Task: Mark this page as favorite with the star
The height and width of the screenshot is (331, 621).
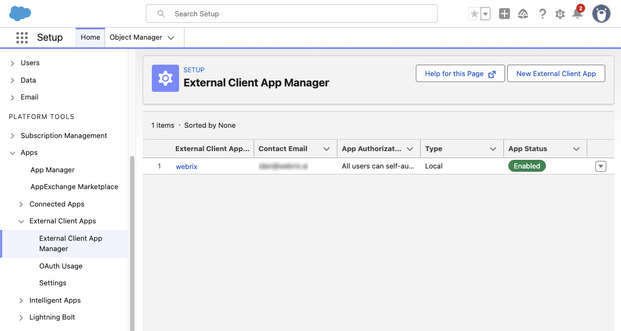Action: tap(474, 14)
